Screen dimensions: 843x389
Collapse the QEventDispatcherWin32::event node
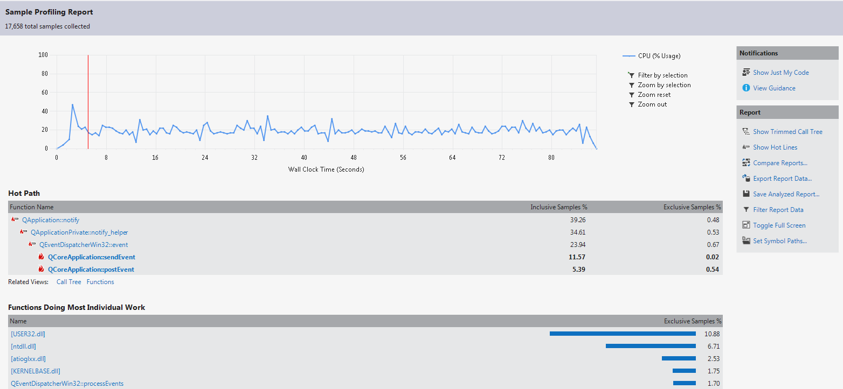point(32,244)
